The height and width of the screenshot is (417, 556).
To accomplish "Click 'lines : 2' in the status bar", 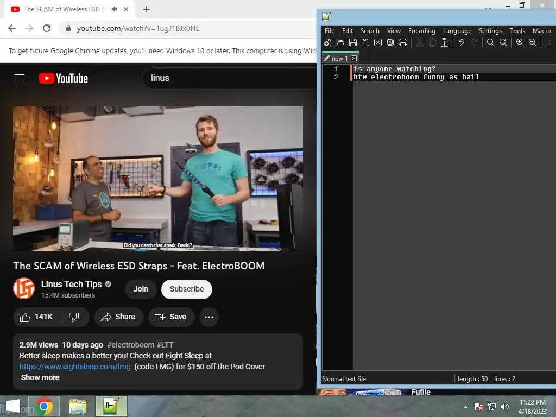I will (504, 378).
